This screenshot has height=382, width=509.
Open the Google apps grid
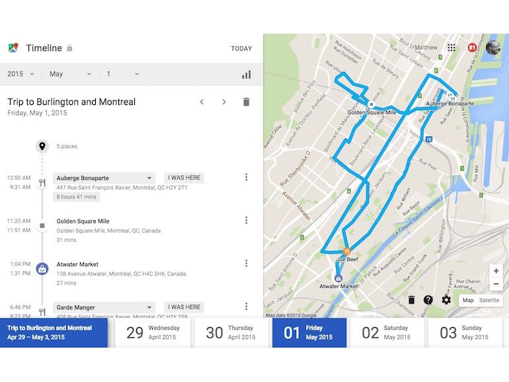click(x=451, y=48)
